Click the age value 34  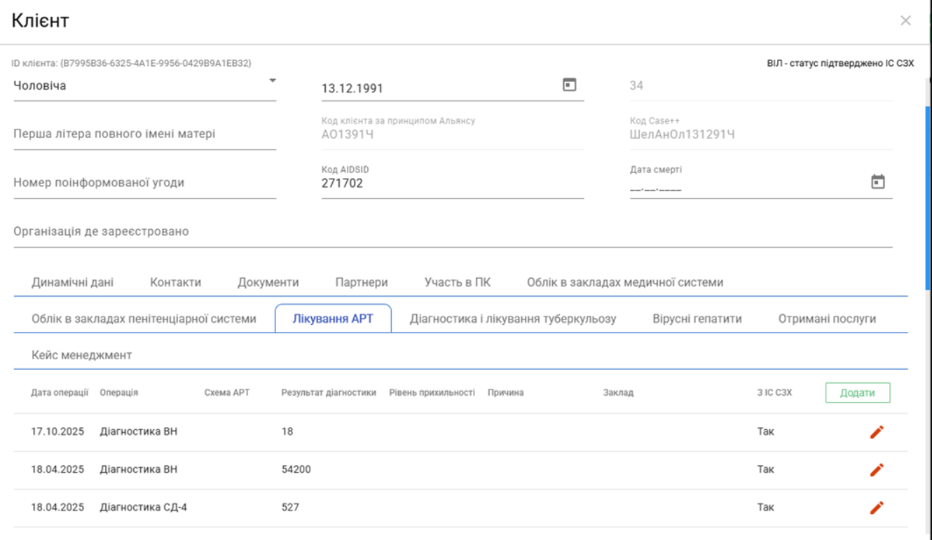point(636,85)
